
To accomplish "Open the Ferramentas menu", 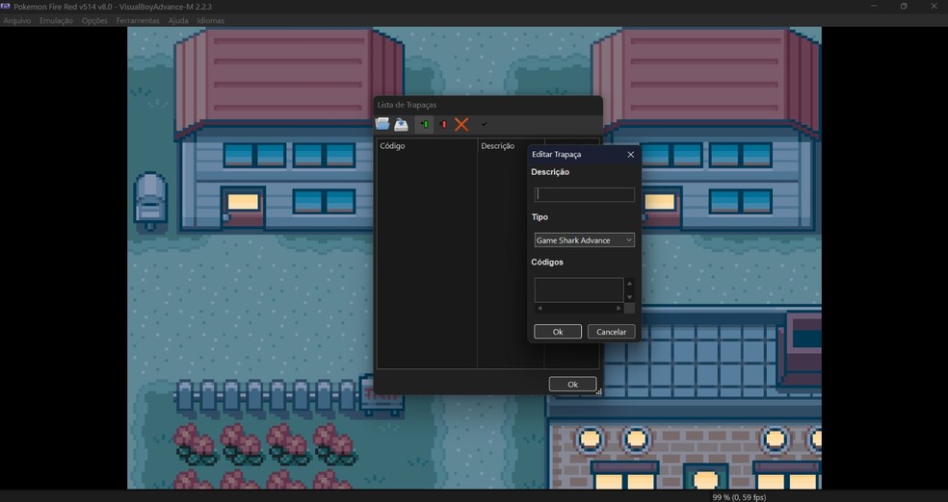I will click(138, 20).
